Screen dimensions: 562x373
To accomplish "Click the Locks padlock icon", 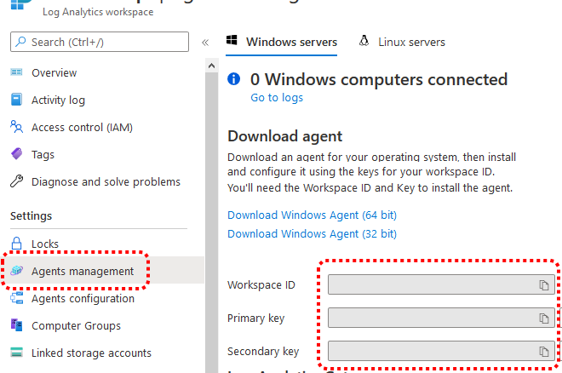I will (16, 244).
